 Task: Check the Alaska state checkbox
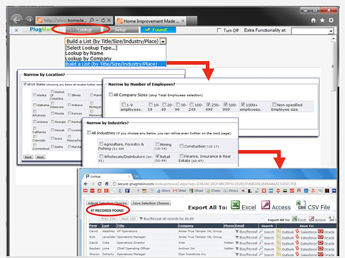(34, 95)
